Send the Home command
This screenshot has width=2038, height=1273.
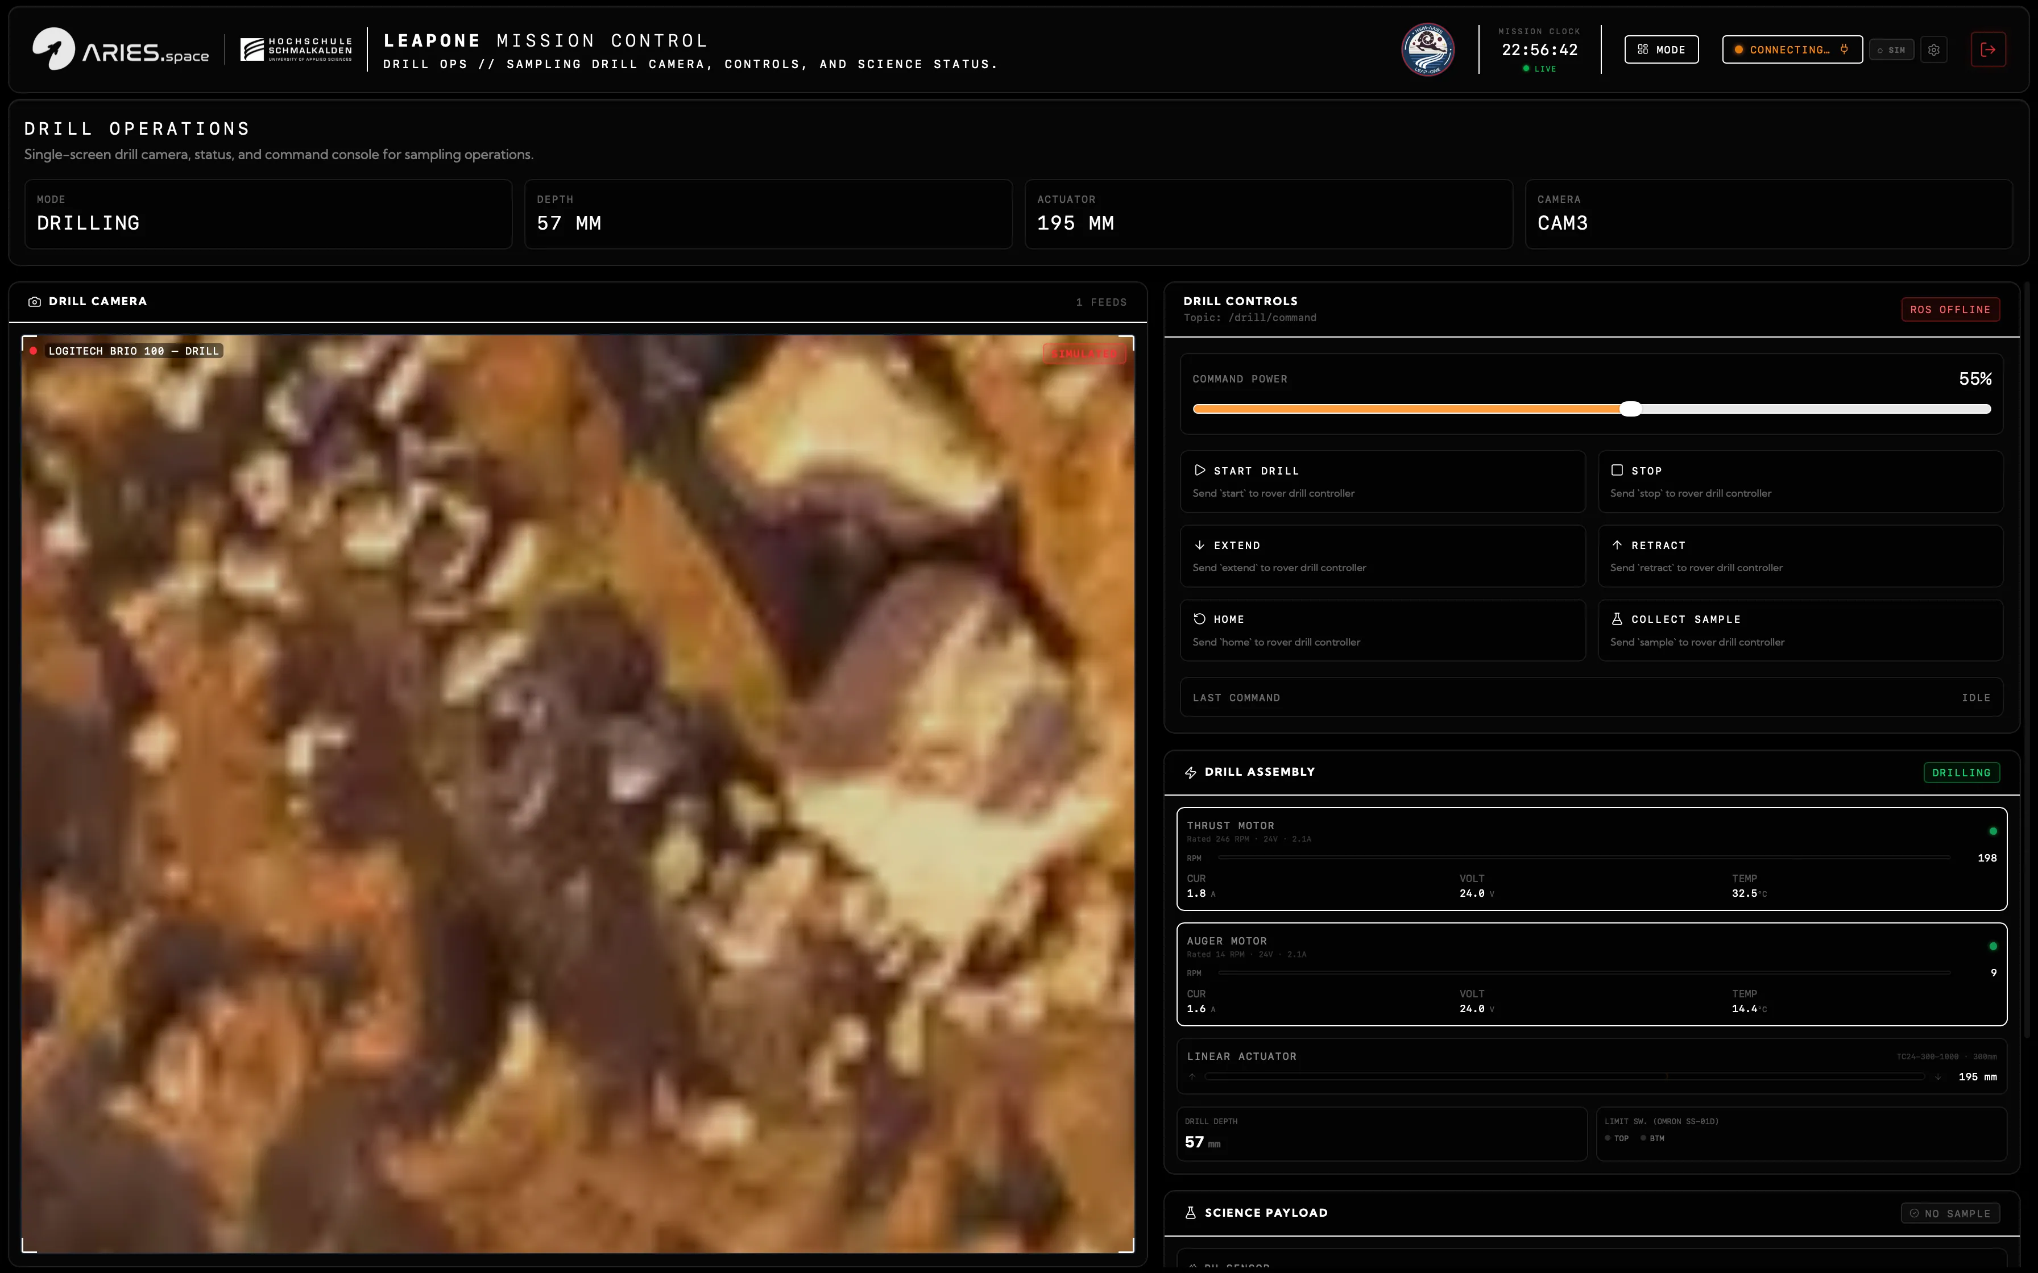pos(1383,630)
